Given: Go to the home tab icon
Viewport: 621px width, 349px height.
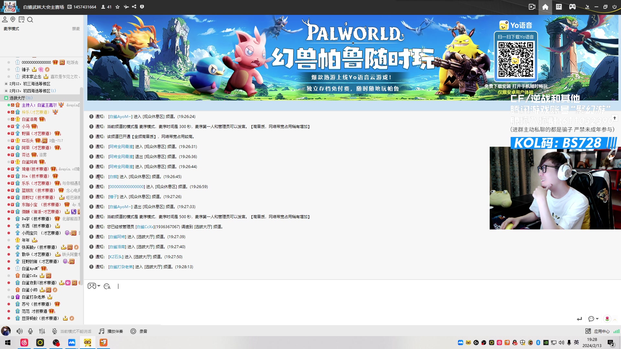Looking at the screenshot, I should tap(545, 7).
